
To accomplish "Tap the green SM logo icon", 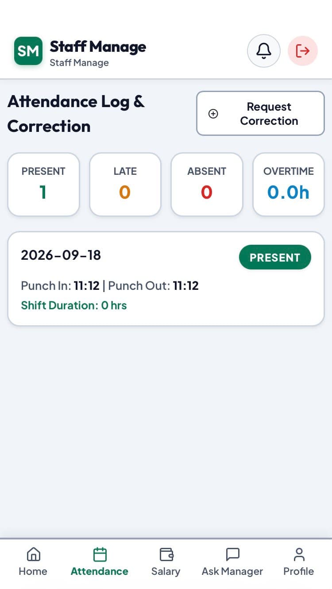I will pyautogui.click(x=28, y=51).
